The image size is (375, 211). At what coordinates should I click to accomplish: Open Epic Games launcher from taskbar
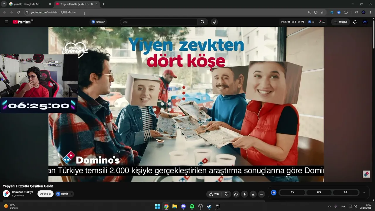[x=218, y=206]
